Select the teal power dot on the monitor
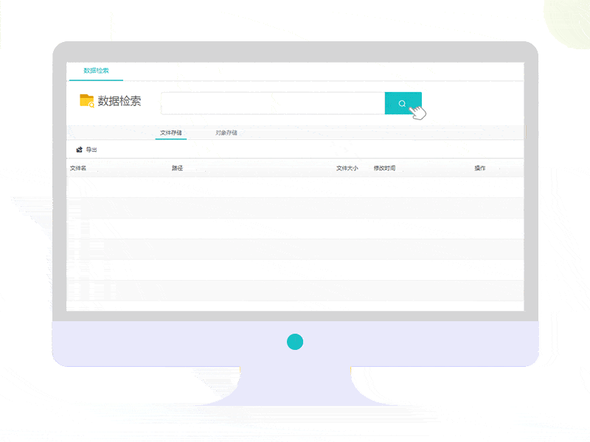 tap(295, 341)
